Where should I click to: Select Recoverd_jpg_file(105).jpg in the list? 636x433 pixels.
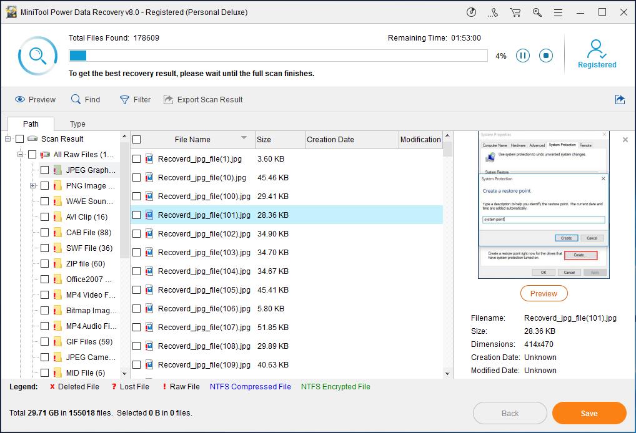(286, 289)
